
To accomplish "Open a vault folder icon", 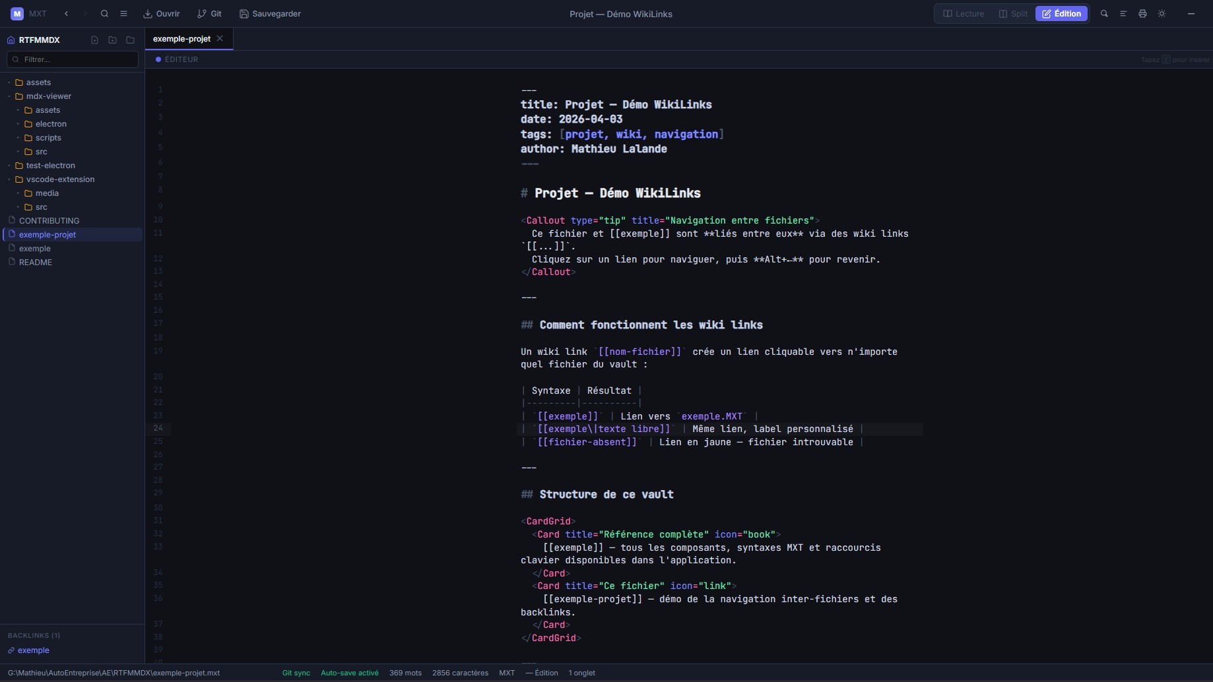I will [x=130, y=40].
